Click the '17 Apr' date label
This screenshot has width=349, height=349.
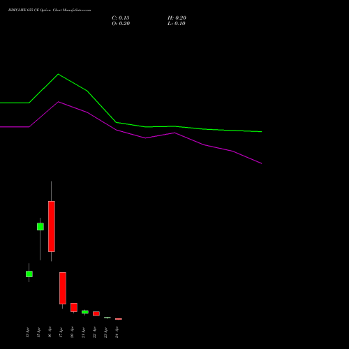(61, 332)
